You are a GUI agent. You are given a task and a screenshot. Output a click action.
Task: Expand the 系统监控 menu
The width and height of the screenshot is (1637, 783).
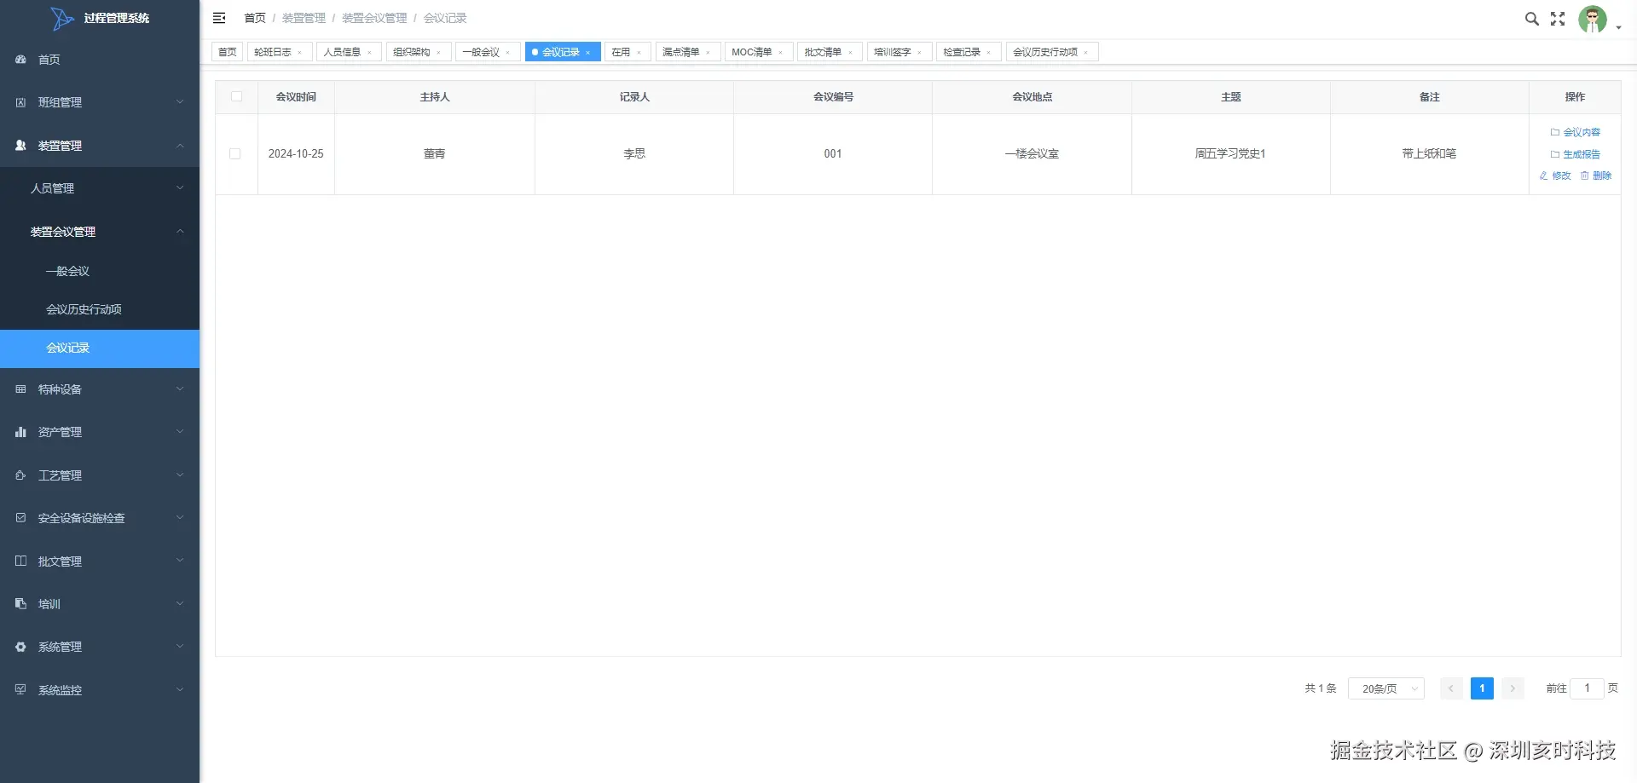(x=180, y=689)
